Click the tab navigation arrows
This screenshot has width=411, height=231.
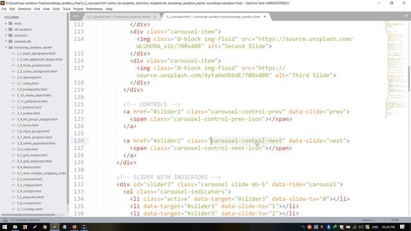76,16
